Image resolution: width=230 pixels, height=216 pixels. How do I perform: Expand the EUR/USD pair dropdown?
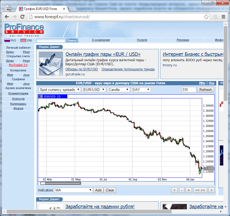(x=94, y=90)
